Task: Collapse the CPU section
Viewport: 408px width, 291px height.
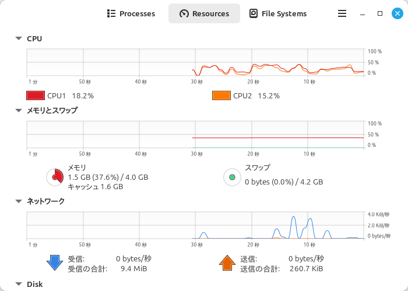Action: coord(19,39)
